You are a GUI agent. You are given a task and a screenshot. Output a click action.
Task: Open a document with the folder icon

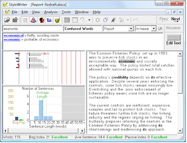click(7, 20)
